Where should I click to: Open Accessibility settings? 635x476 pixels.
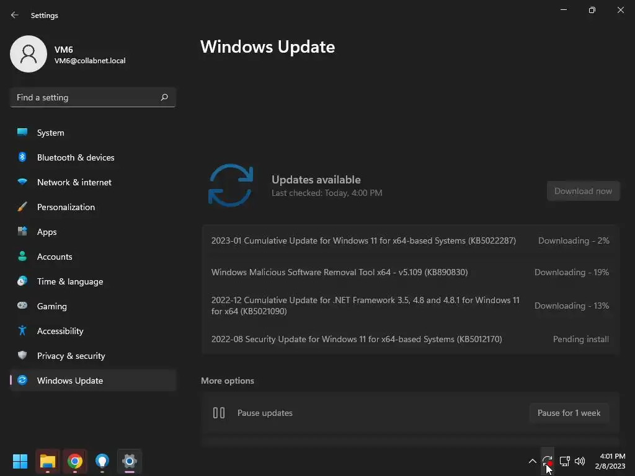(93, 331)
